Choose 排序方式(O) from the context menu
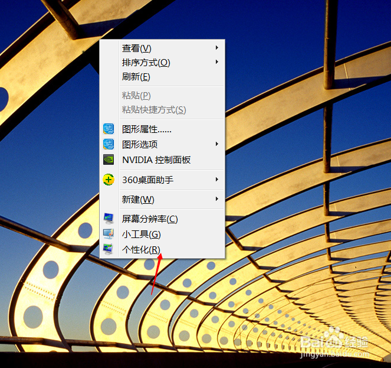This screenshot has height=368, width=391. point(162,62)
